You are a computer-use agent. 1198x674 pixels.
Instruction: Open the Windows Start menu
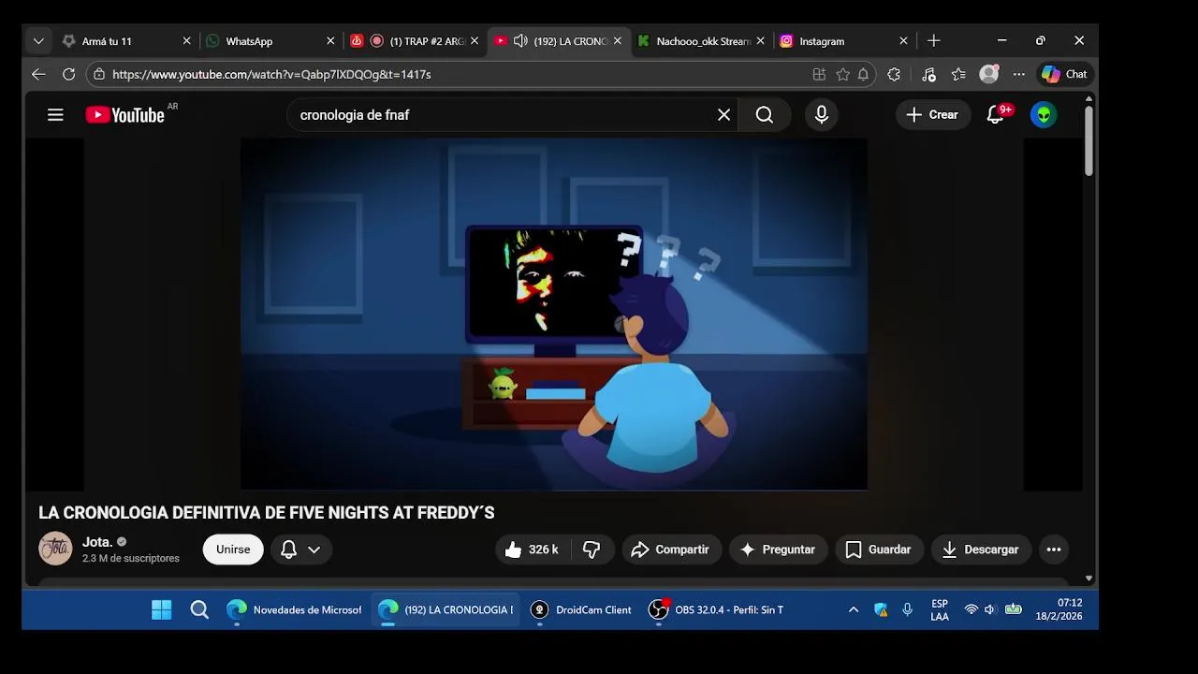162,609
